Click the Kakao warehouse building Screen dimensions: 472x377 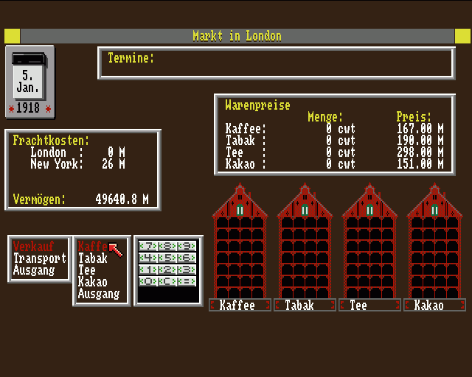434,242
